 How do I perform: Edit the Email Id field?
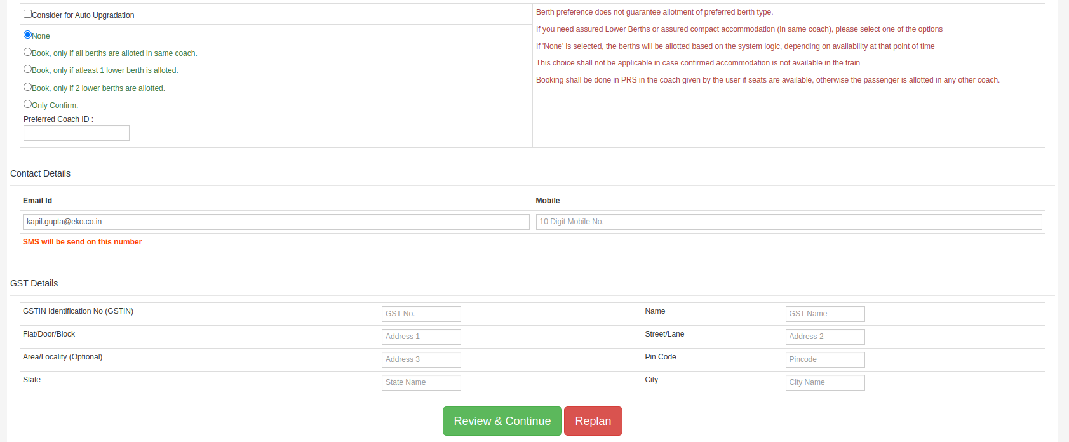click(x=276, y=222)
